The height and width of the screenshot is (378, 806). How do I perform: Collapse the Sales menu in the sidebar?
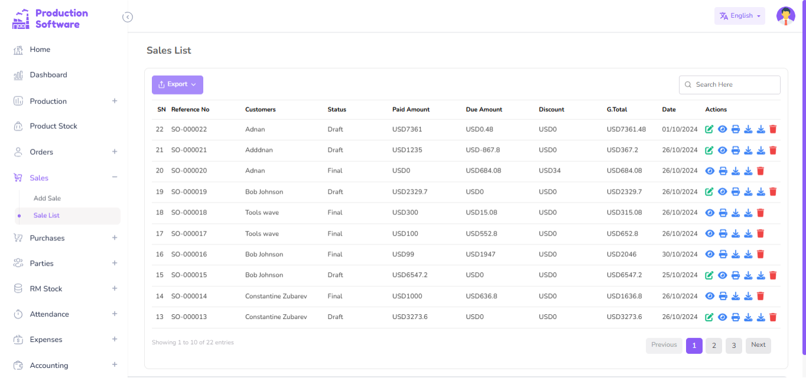coord(114,177)
